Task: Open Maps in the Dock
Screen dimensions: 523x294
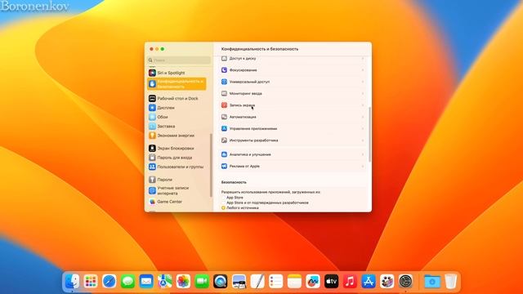Action: click(x=165, y=282)
